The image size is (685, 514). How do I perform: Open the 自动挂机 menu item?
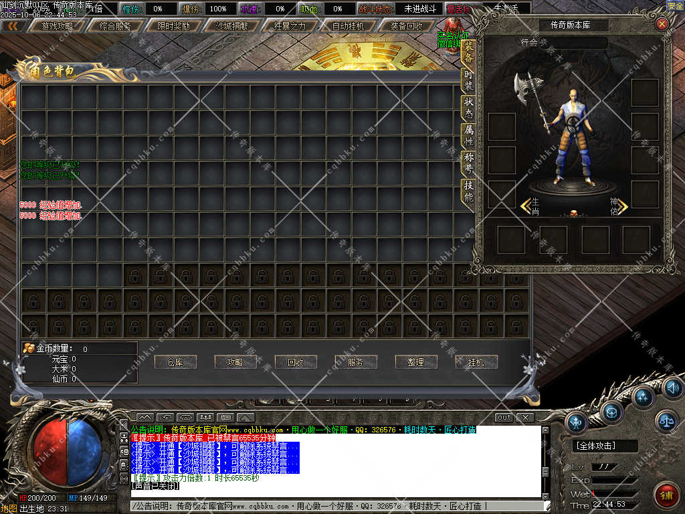348,26
